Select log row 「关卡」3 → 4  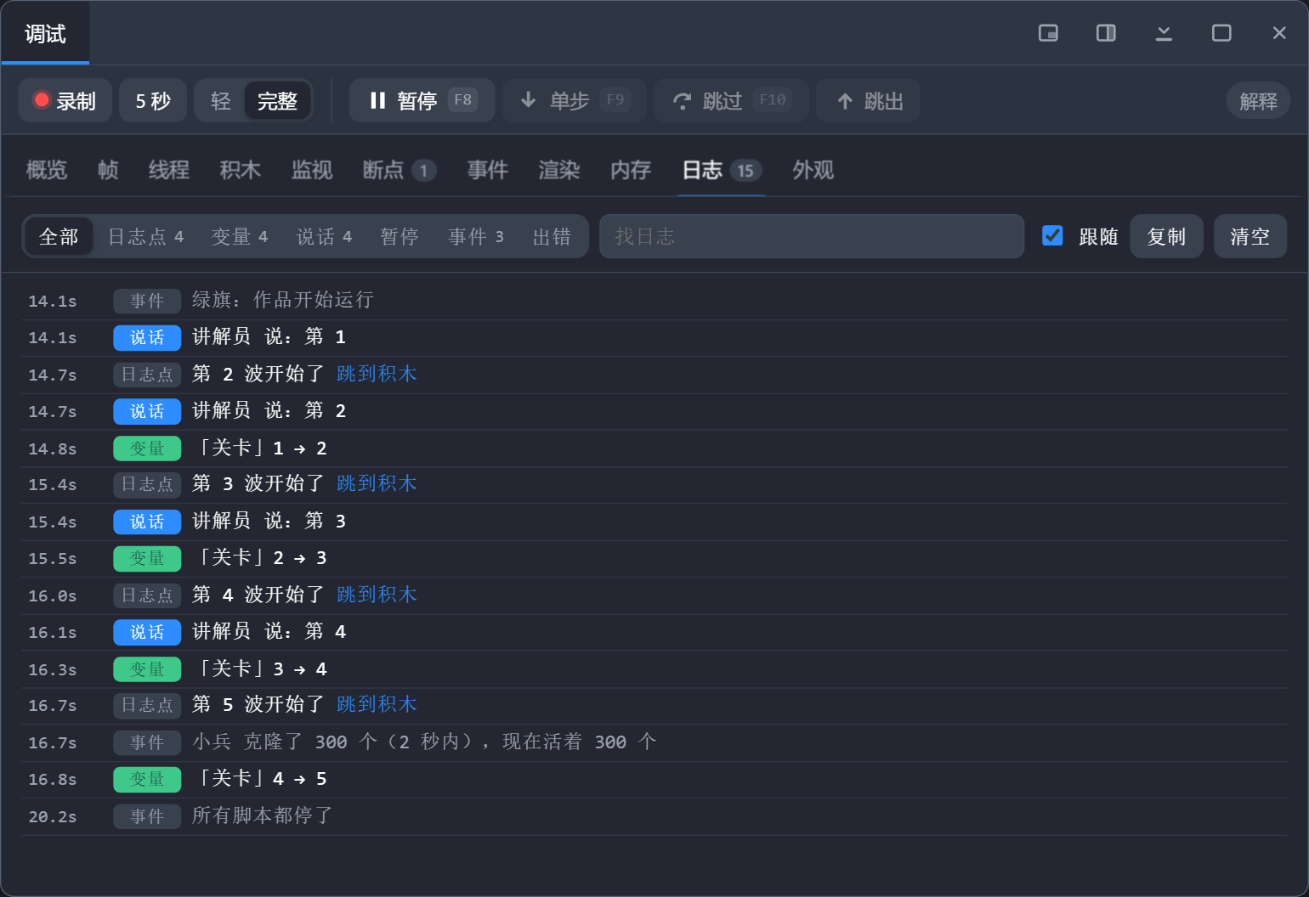click(x=654, y=669)
